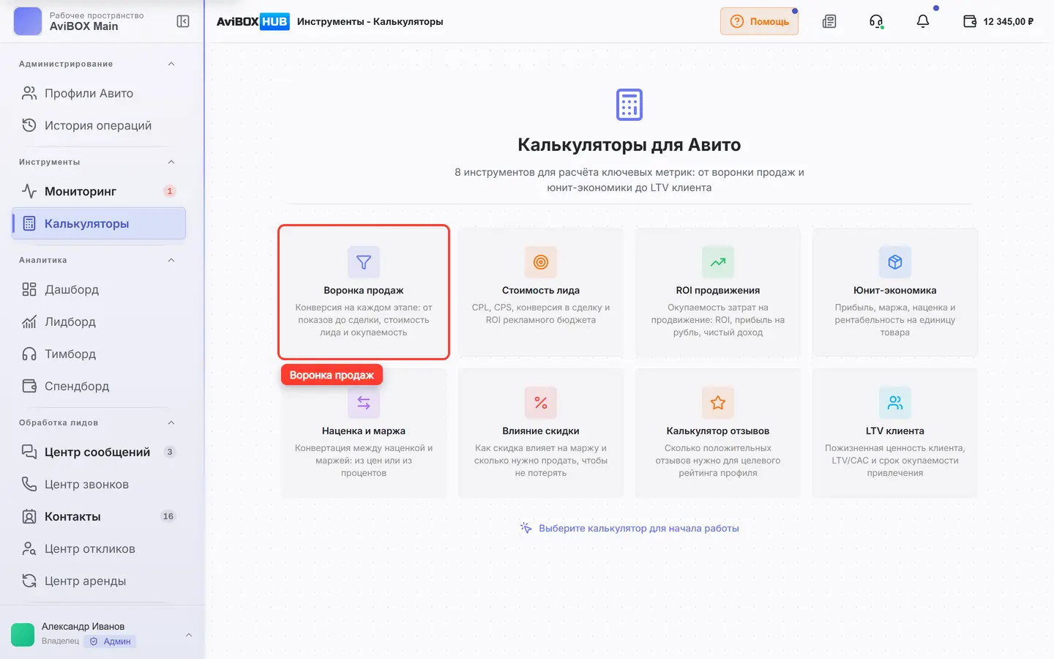
Task: Collapse the sidebar with the panel icon
Action: [183, 21]
